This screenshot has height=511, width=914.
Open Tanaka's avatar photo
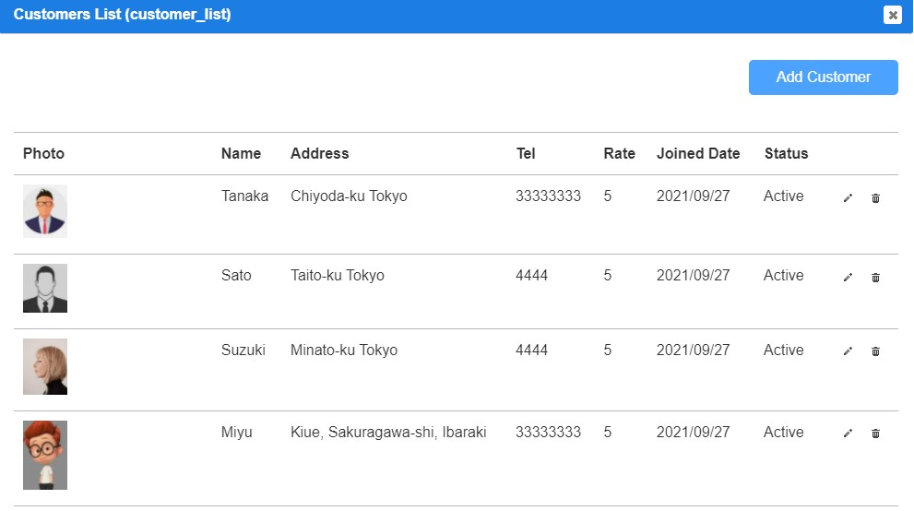tap(45, 211)
